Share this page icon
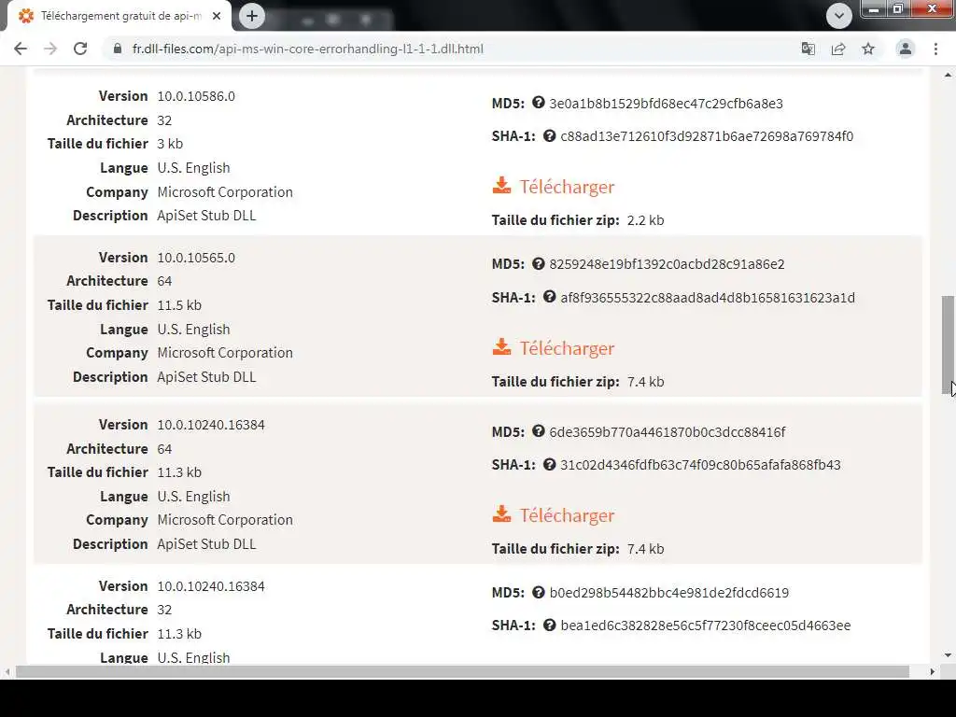Image resolution: width=956 pixels, height=717 pixels. [x=838, y=49]
